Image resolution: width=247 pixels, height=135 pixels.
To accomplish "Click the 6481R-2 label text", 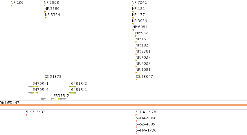I will 79,84.
